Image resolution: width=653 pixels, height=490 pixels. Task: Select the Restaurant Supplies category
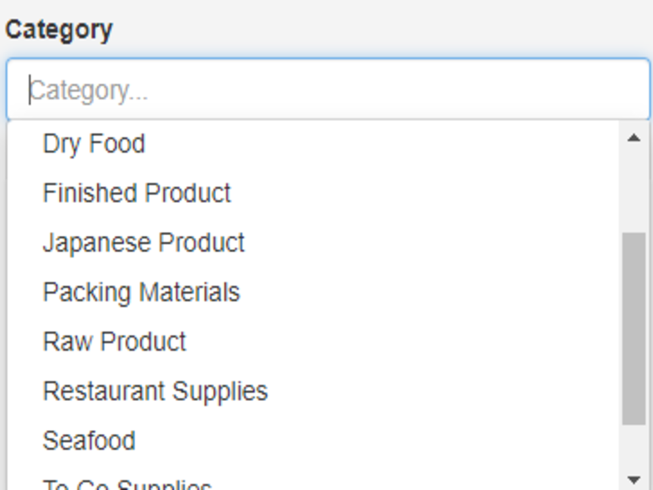coord(313,391)
